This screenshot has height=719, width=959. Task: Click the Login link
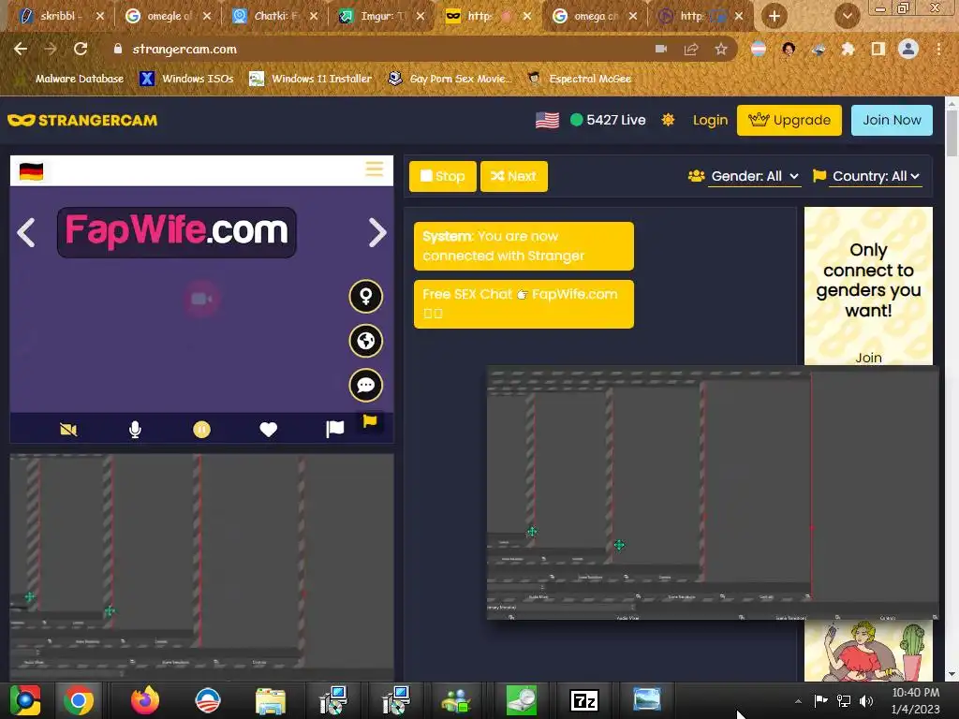tap(710, 121)
